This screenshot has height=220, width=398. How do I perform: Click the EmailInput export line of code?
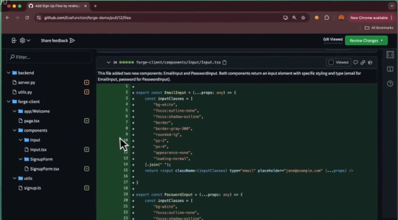click(186, 93)
